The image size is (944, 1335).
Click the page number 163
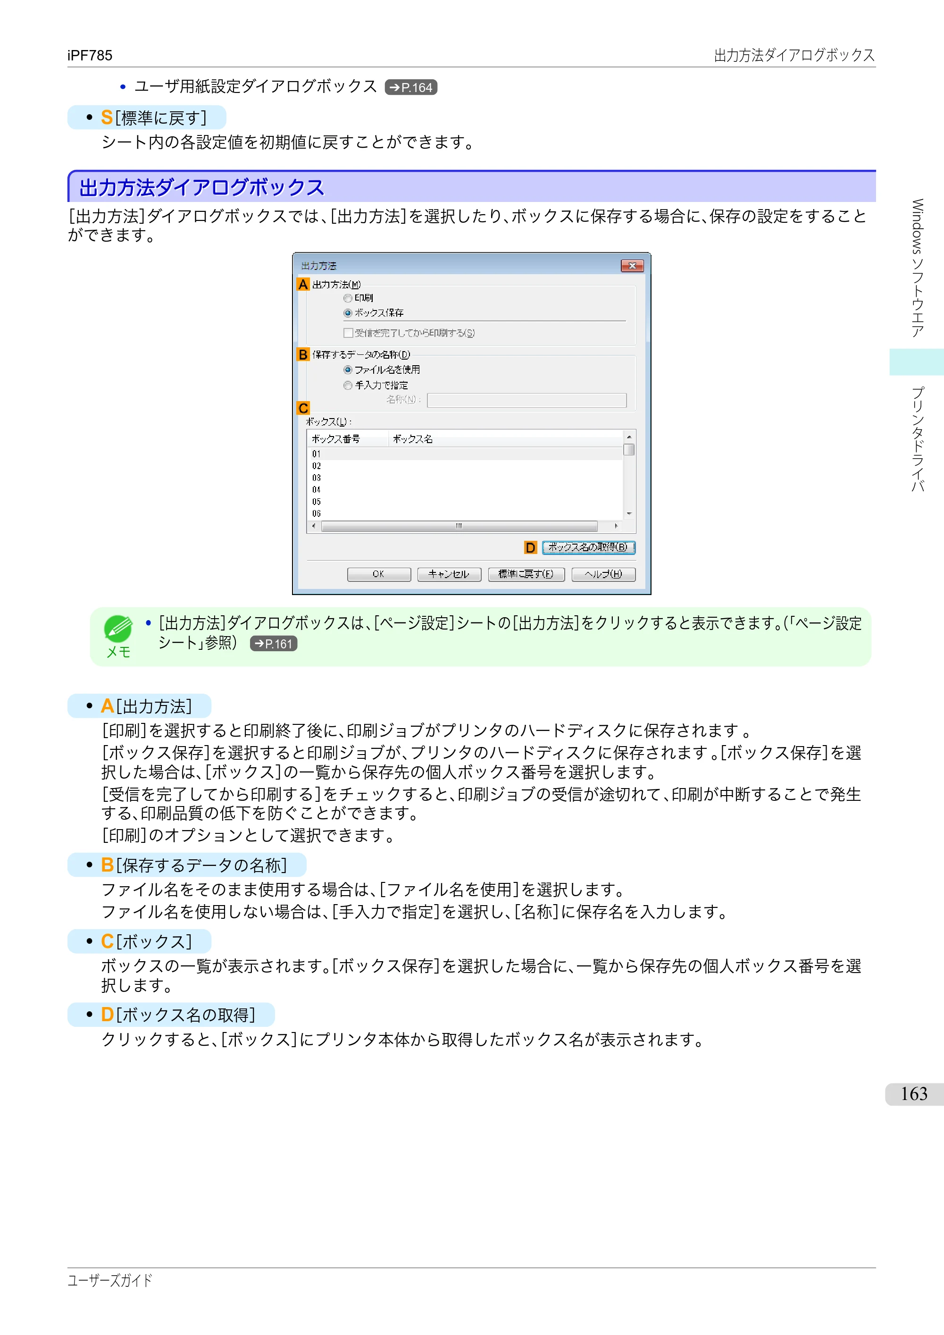coord(914,1094)
